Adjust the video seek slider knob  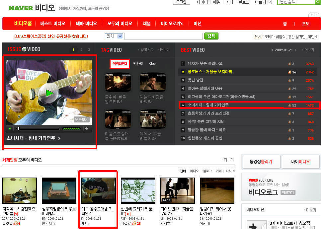tap(18, 129)
